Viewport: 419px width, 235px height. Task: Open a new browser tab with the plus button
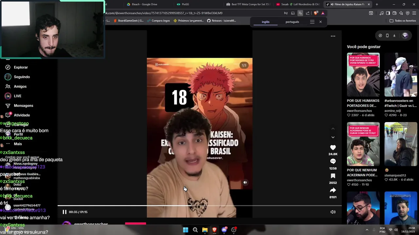pyautogui.click(x=377, y=4)
